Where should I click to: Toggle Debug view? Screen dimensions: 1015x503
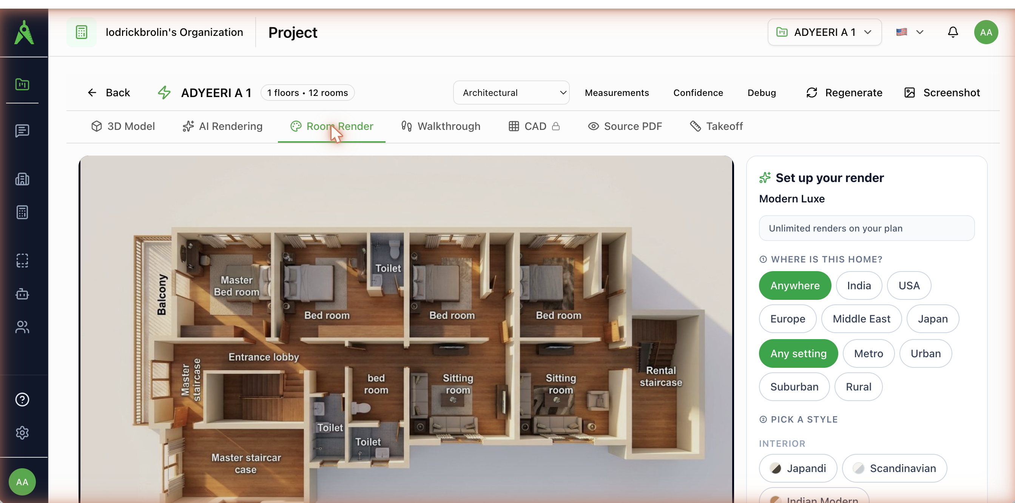(x=761, y=93)
